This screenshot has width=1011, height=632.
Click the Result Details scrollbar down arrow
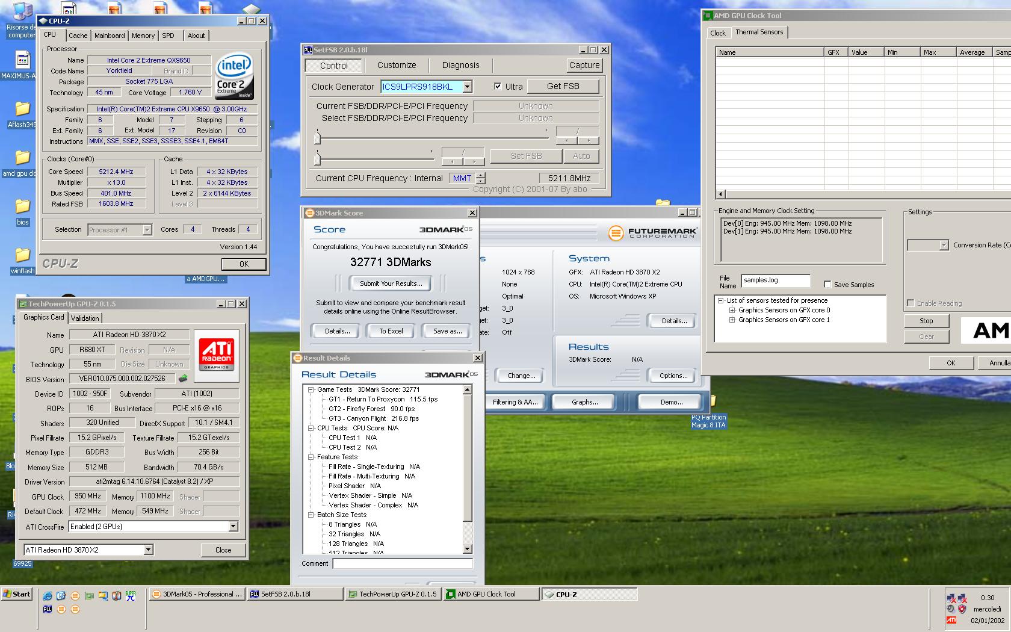[x=468, y=549]
